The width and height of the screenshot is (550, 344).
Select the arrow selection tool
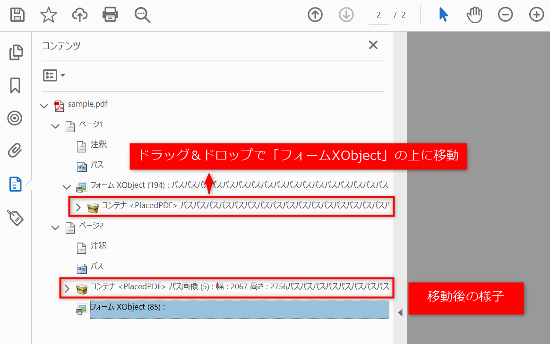click(x=443, y=15)
